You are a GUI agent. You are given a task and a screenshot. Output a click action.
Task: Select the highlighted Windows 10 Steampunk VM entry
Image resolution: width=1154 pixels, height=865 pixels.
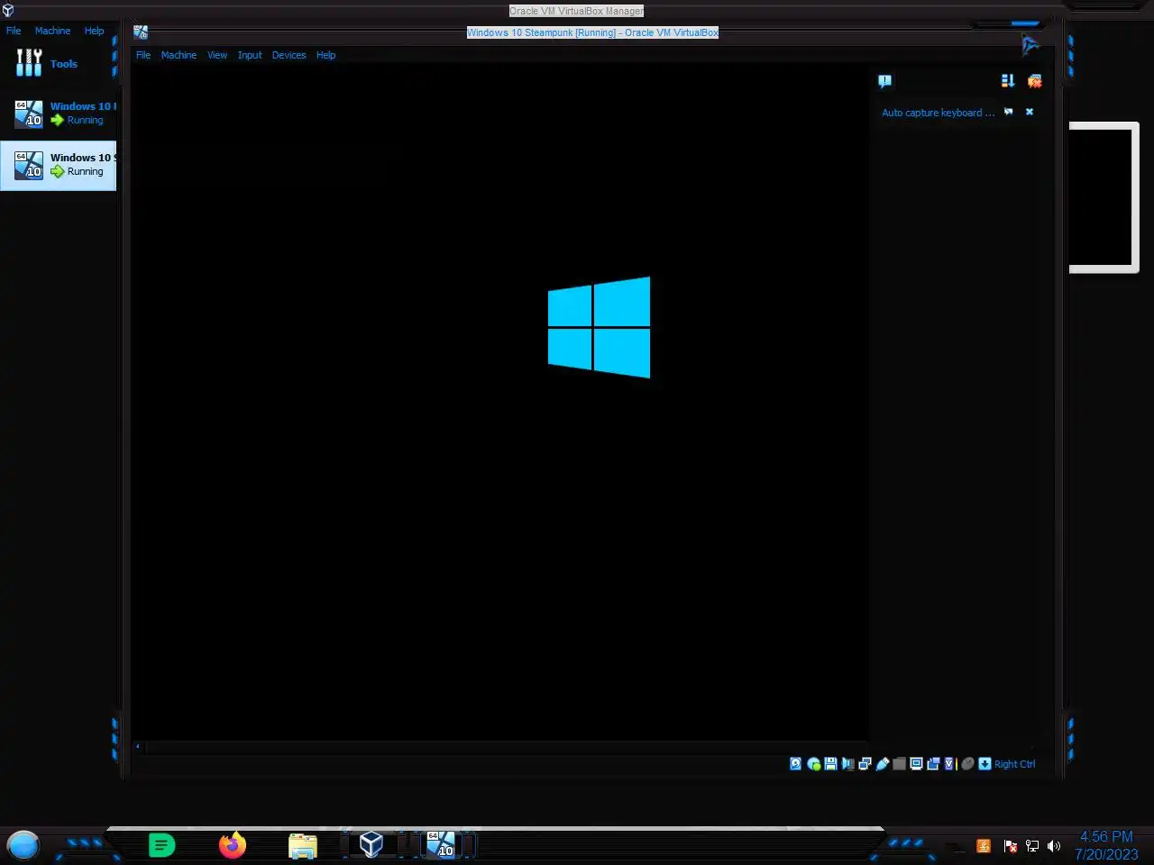click(58, 165)
